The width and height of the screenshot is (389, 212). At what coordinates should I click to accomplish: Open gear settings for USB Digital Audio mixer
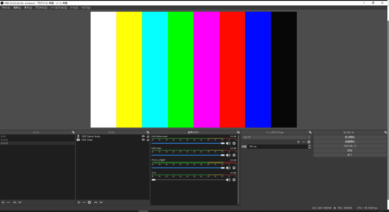(x=234, y=143)
